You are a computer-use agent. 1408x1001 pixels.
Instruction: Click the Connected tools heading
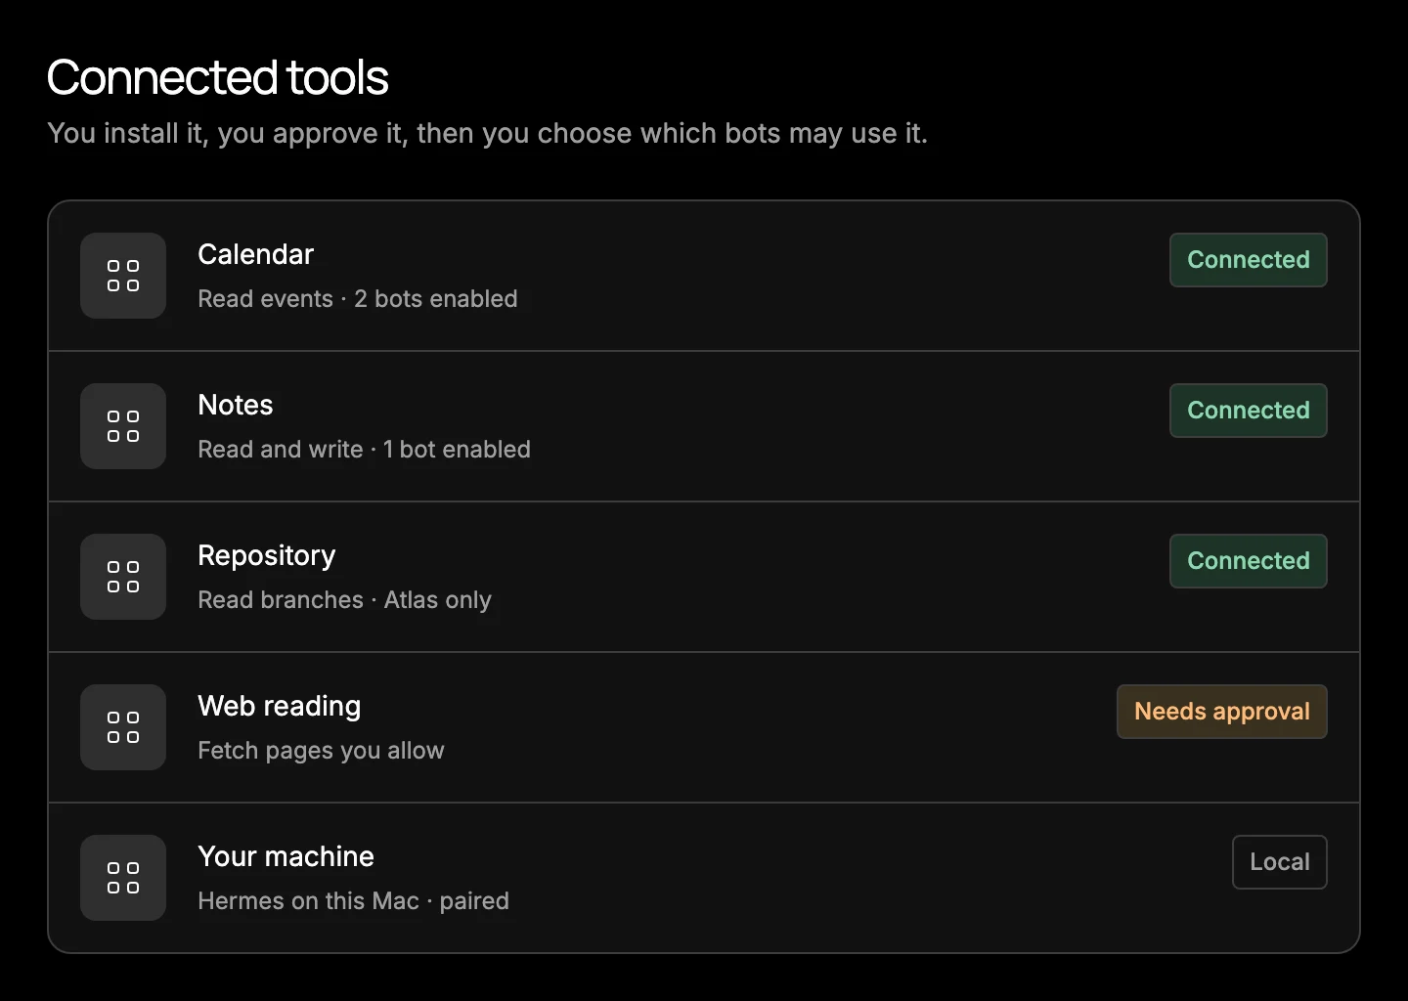point(218,77)
